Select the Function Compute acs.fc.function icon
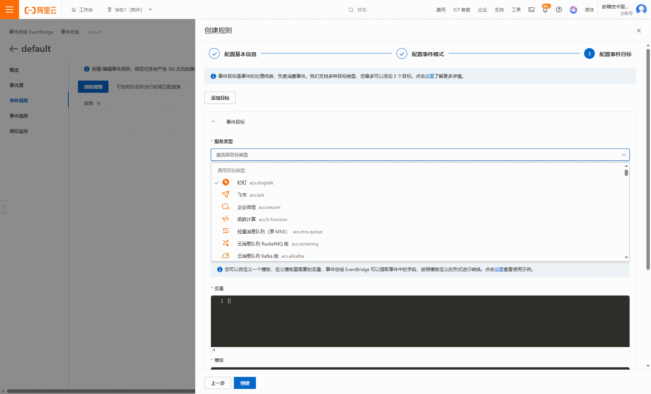The height and width of the screenshot is (394, 651). pyautogui.click(x=226, y=219)
